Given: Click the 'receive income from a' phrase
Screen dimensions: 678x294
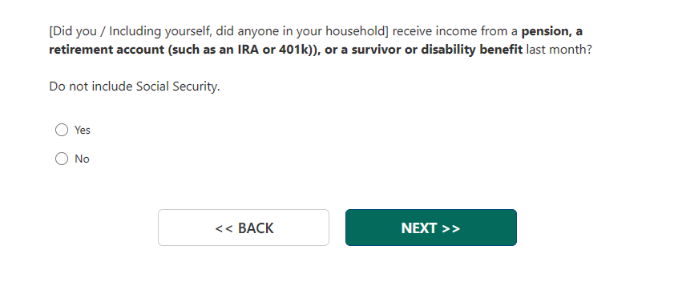Looking at the screenshot, I should coord(455,31).
